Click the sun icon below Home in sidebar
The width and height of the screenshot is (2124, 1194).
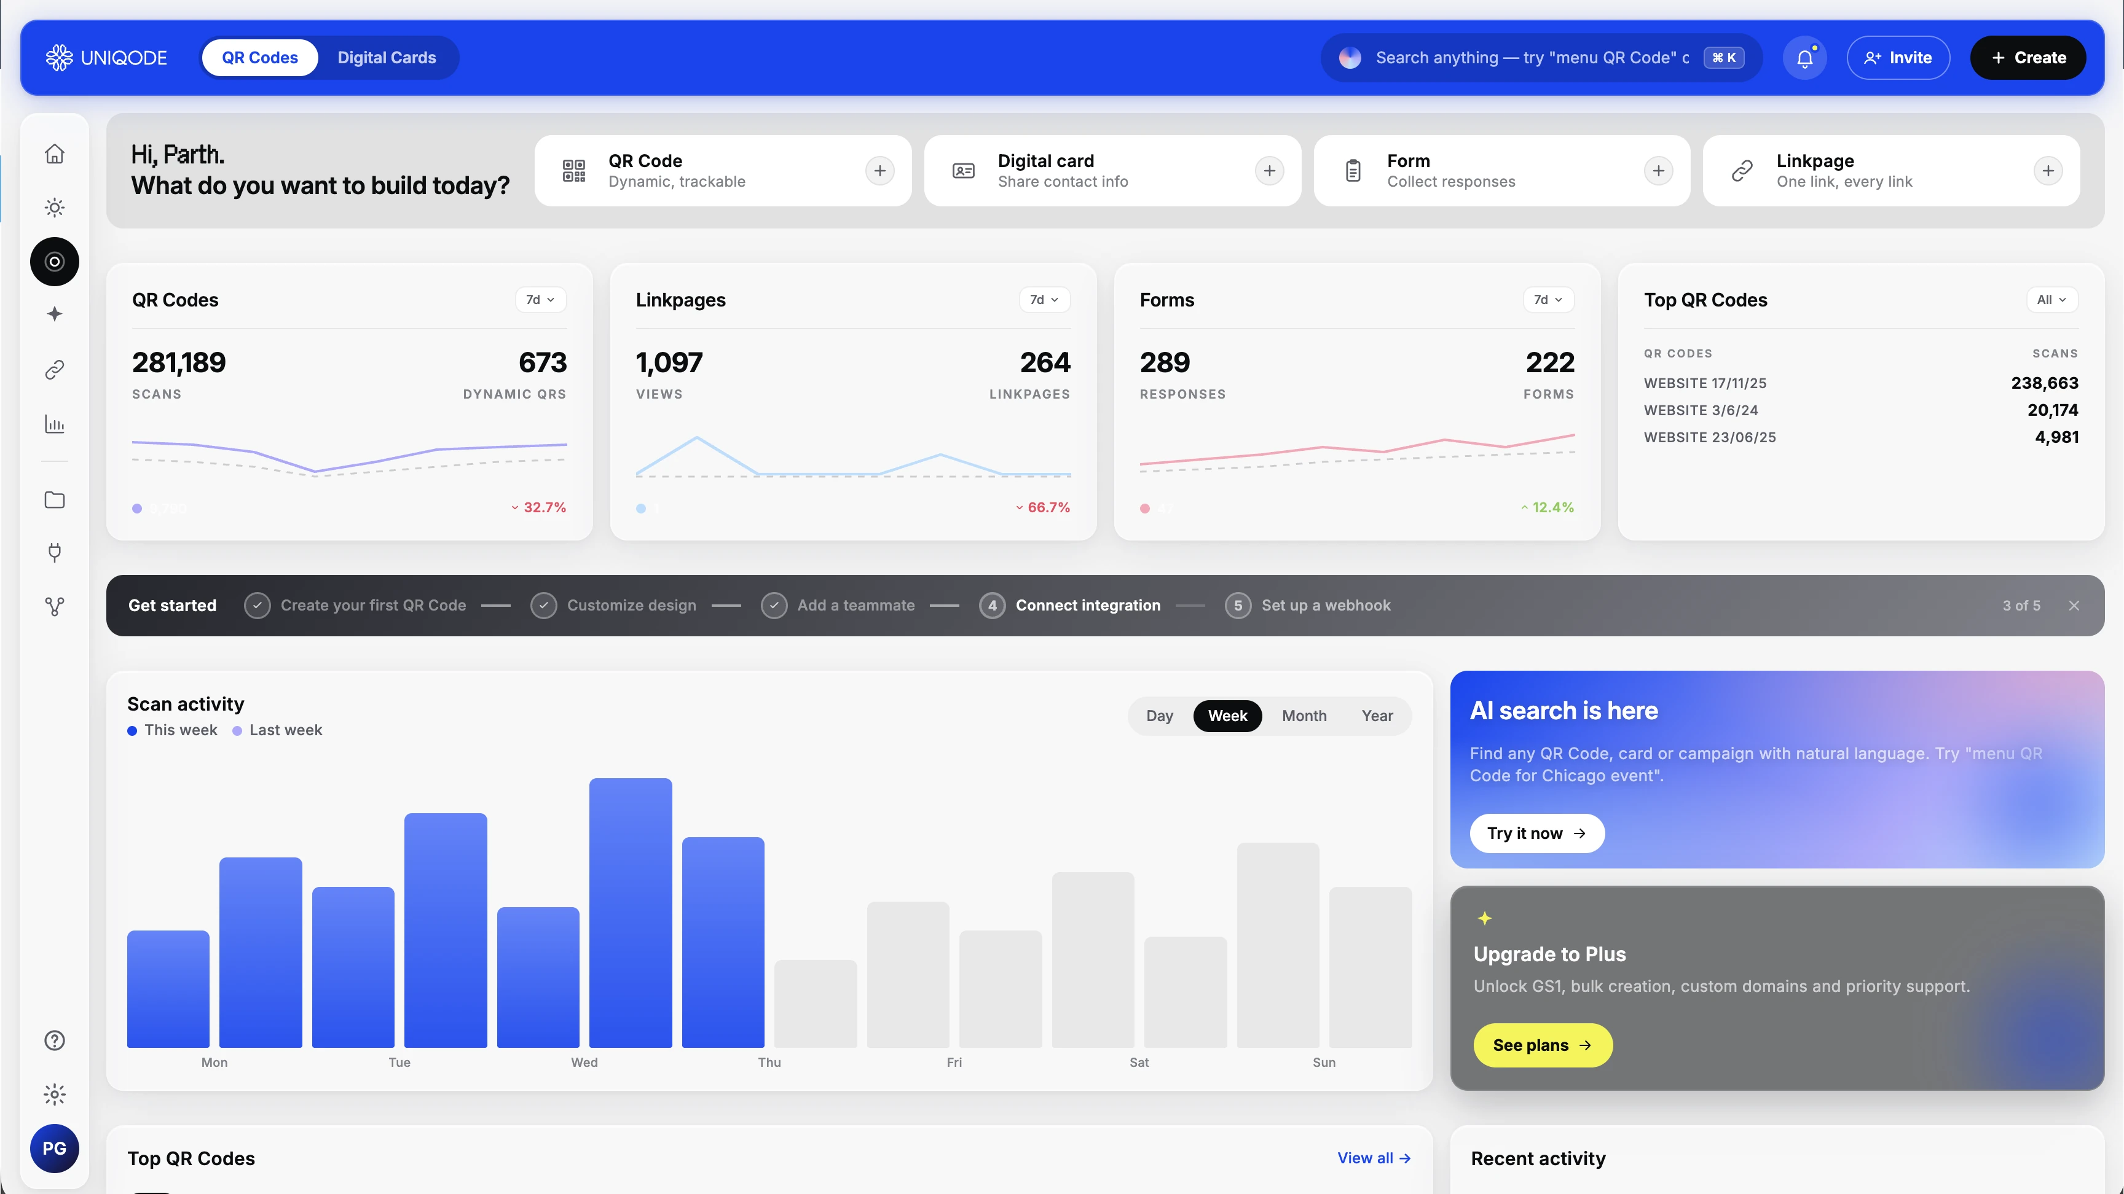[55, 208]
